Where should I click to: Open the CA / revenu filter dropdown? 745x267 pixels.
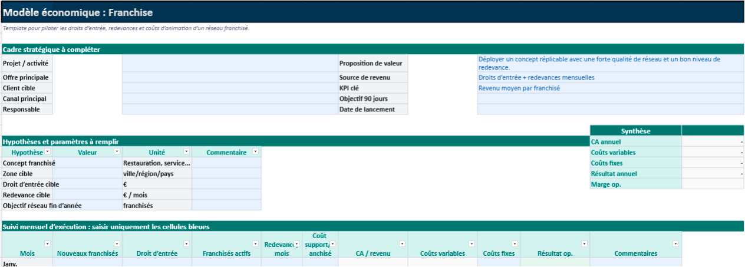click(x=403, y=244)
